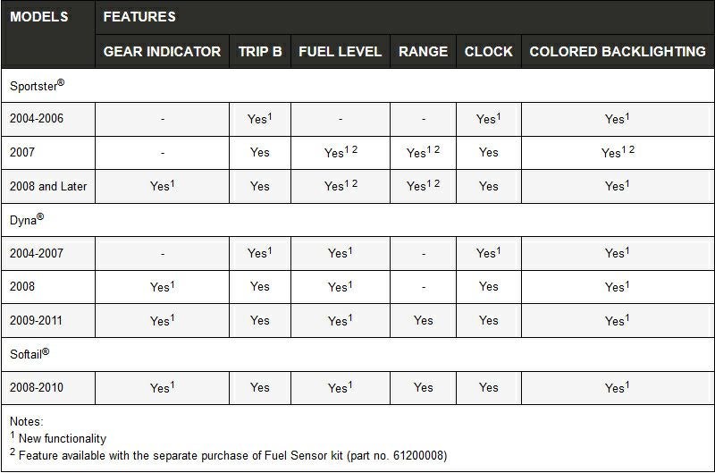Click the 2004-2007 model year row label
This screenshot has width=715, height=473.
point(37,253)
